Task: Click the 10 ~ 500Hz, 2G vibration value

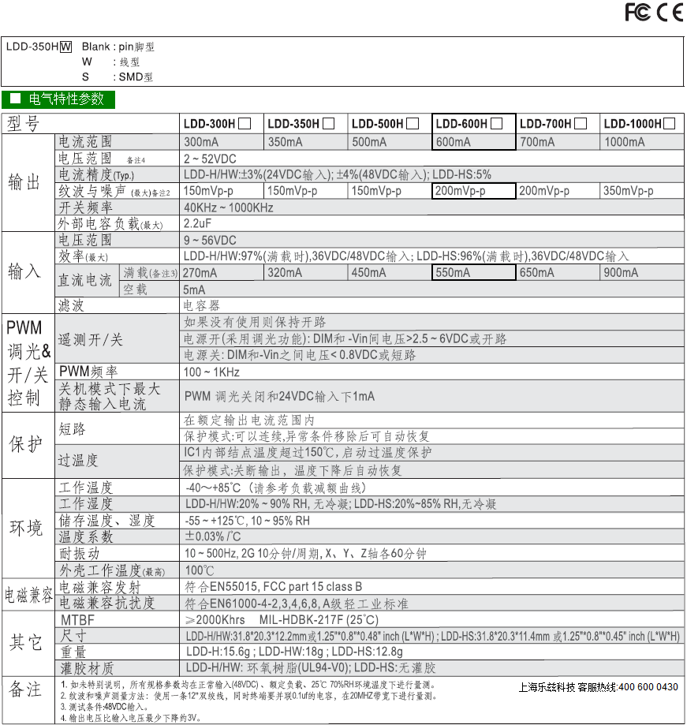Action: (x=305, y=554)
